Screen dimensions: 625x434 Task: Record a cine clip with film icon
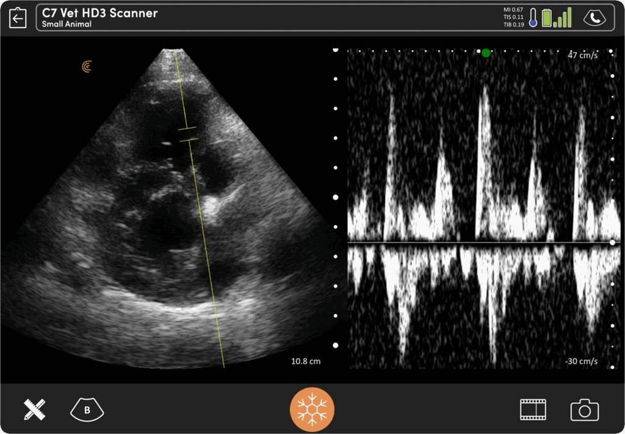coord(533,410)
